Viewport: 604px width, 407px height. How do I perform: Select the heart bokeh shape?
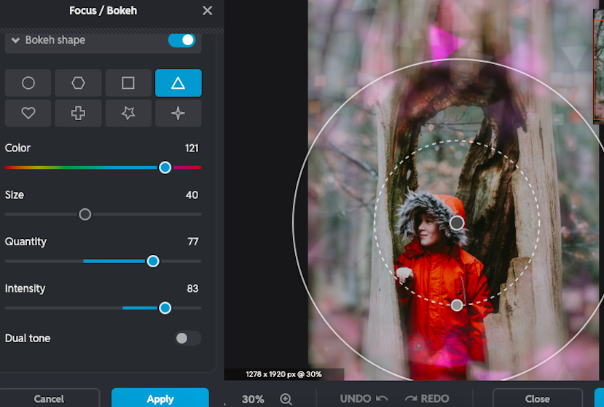28,114
